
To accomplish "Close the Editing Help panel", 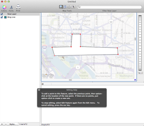I will 39,90.
